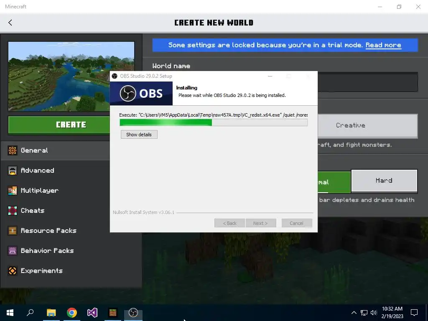This screenshot has height=321, width=428.
Task: Open File Explorer from taskbar
Action: pyautogui.click(x=51, y=313)
